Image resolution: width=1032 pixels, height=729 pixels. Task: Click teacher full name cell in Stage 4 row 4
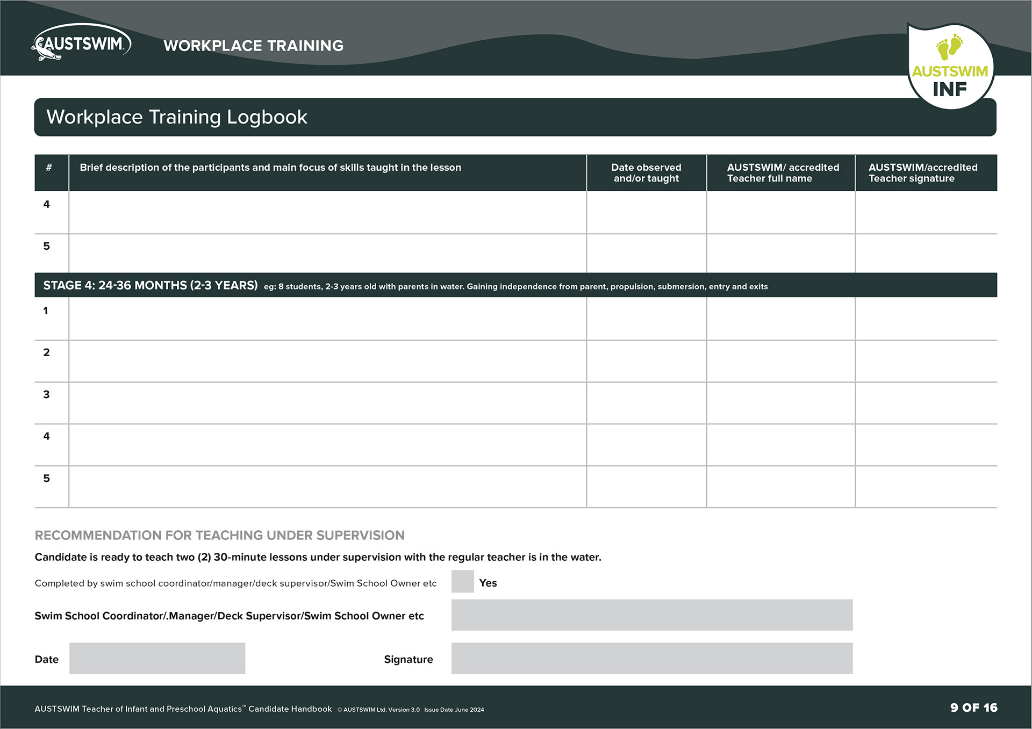point(781,445)
